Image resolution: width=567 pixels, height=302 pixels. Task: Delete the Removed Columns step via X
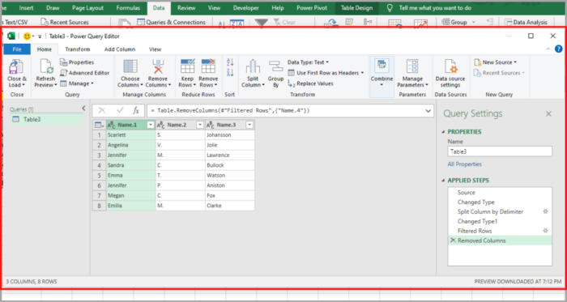click(x=452, y=240)
